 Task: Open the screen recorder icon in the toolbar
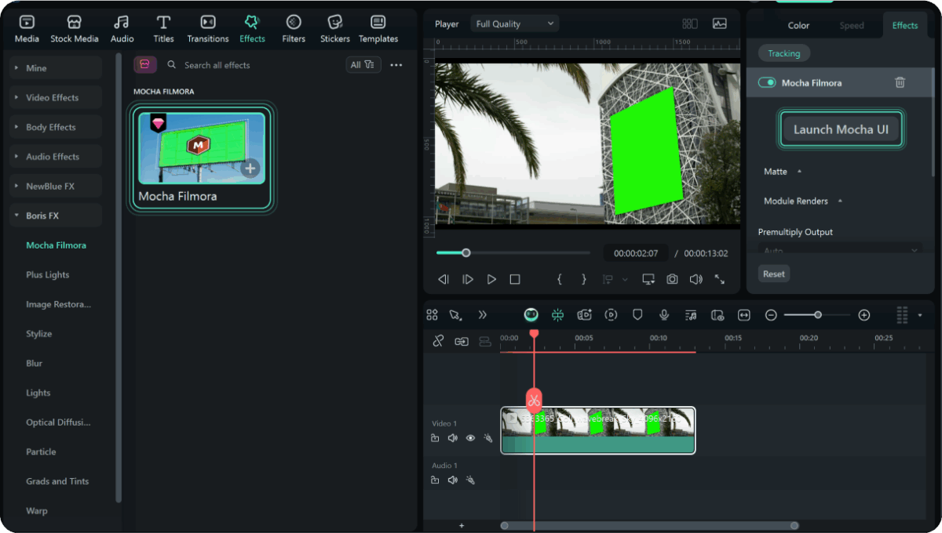coord(584,314)
